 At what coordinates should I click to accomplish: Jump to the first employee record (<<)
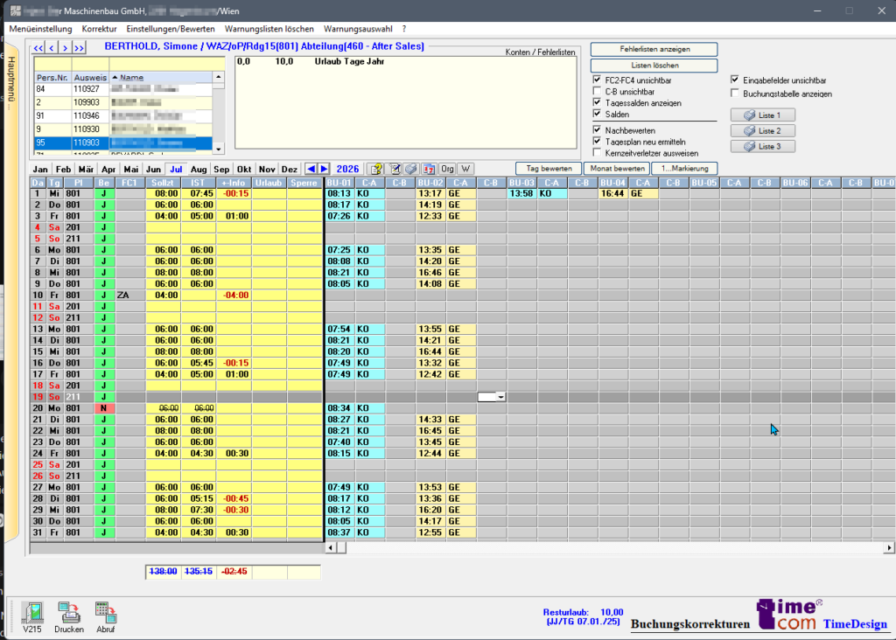pos(38,48)
